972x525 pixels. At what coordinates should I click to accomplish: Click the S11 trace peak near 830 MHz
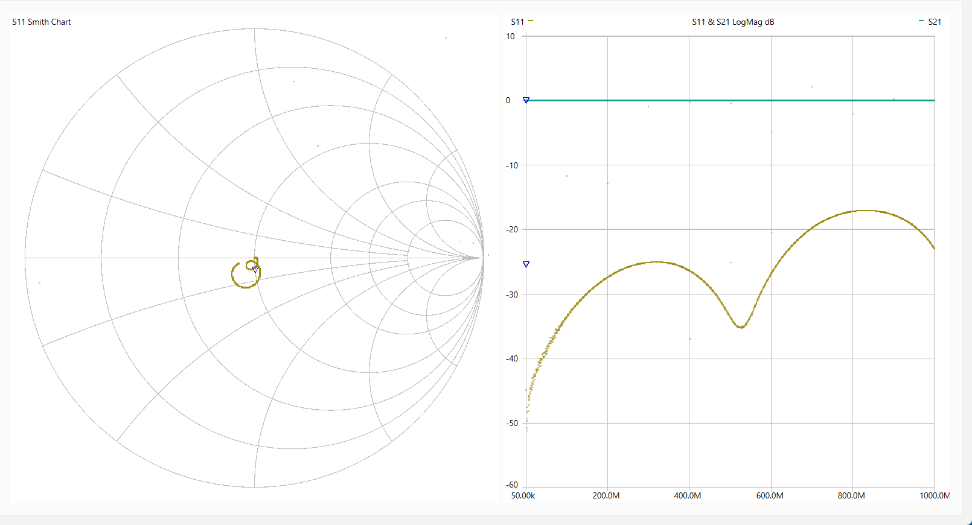(x=865, y=211)
